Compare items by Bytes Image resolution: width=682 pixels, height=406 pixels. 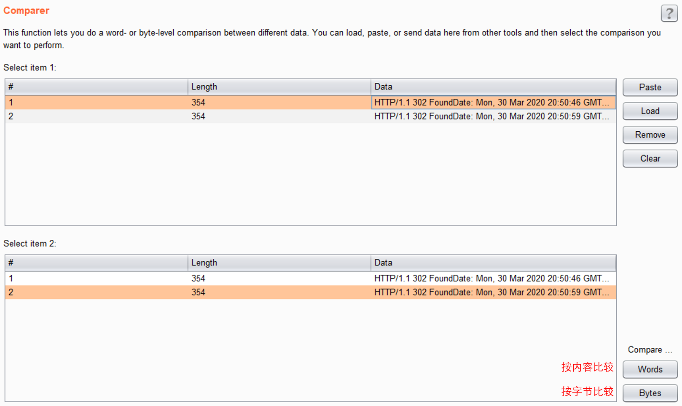point(650,393)
